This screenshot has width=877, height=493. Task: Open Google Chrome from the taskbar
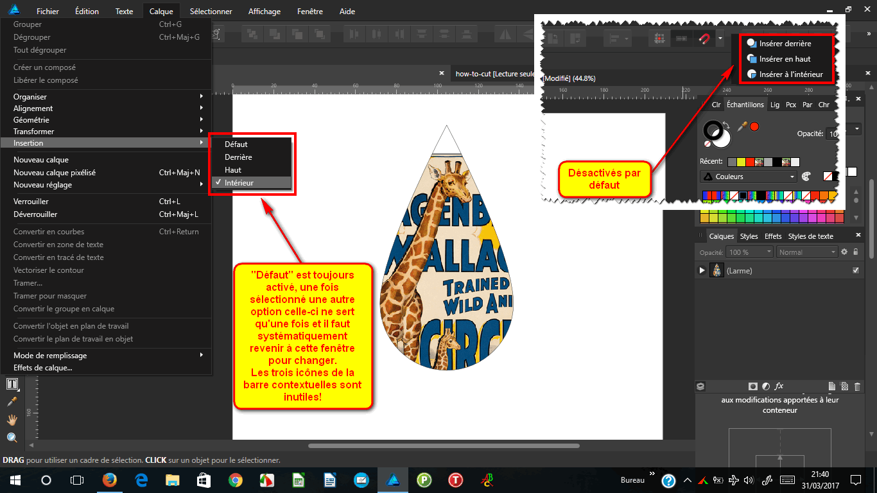coord(236,480)
